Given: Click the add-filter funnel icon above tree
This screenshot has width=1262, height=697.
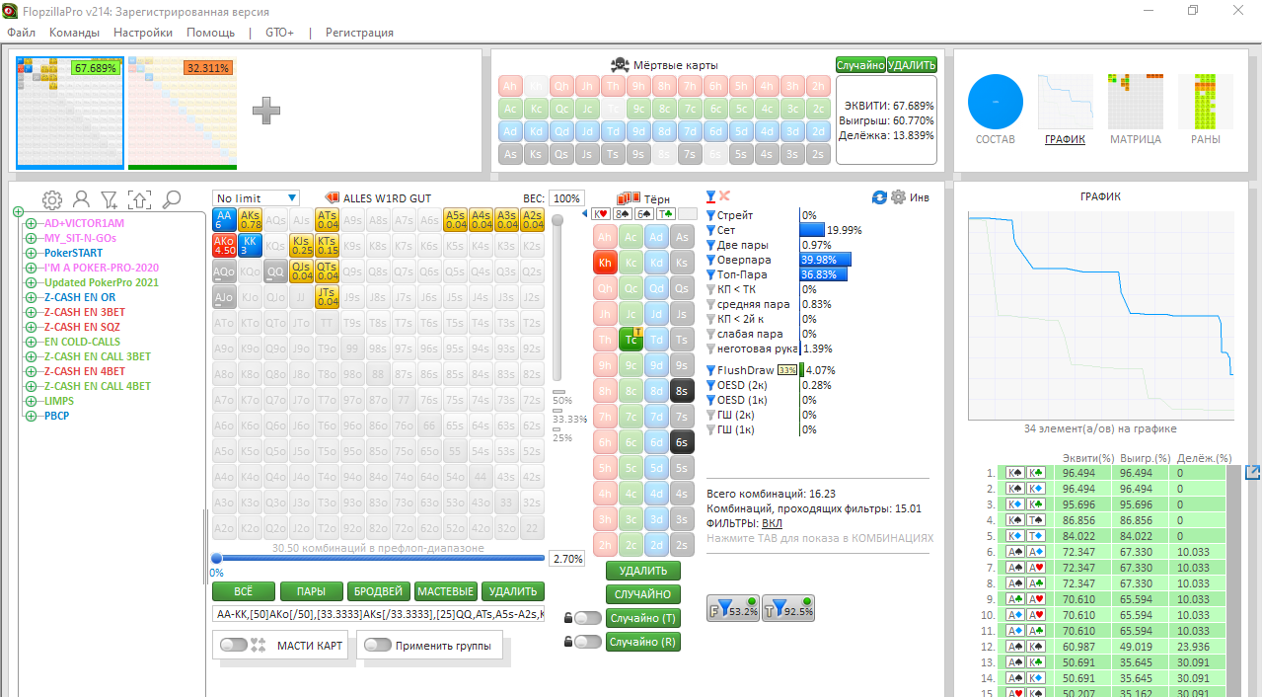Looking at the screenshot, I should tap(110, 199).
